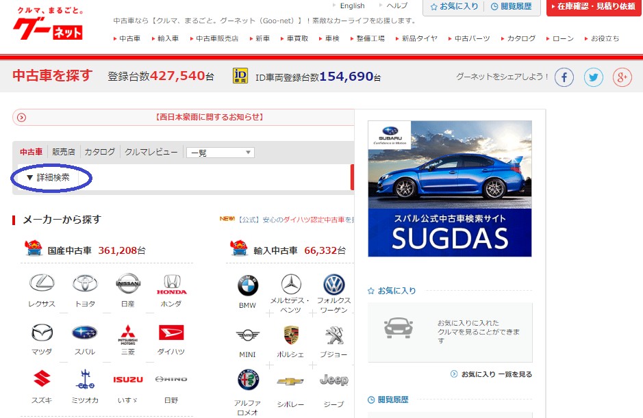Image resolution: width=643 pixels, height=418 pixels.
Task: Switch site language to English
Action: 352,5
